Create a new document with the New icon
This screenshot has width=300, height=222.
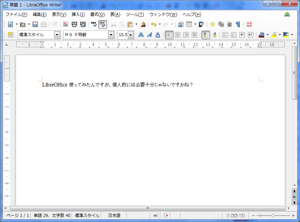pos(10,24)
